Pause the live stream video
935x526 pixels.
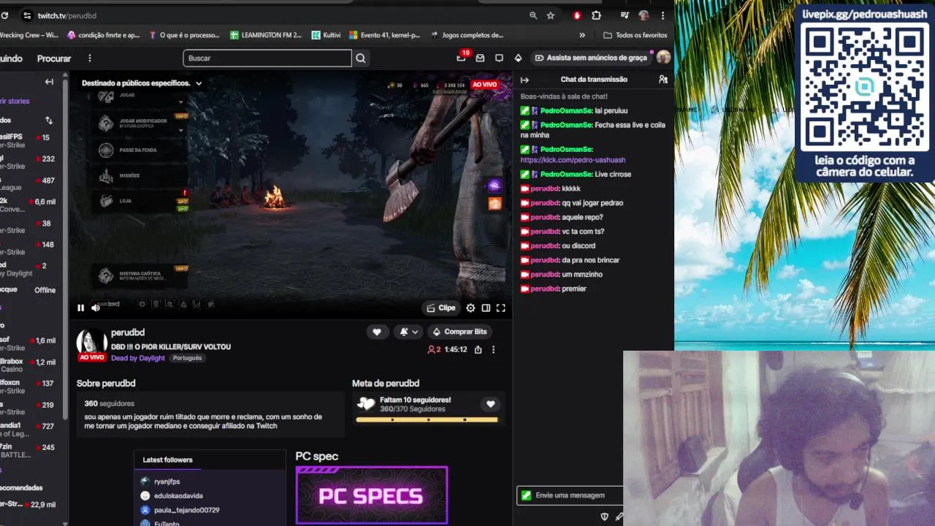(x=80, y=308)
